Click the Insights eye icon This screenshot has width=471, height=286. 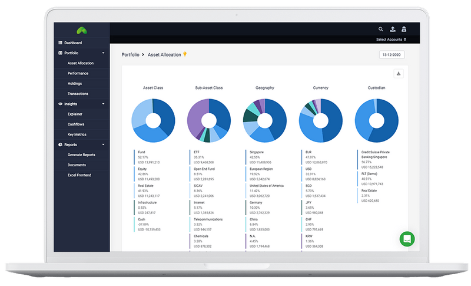point(61,104)
